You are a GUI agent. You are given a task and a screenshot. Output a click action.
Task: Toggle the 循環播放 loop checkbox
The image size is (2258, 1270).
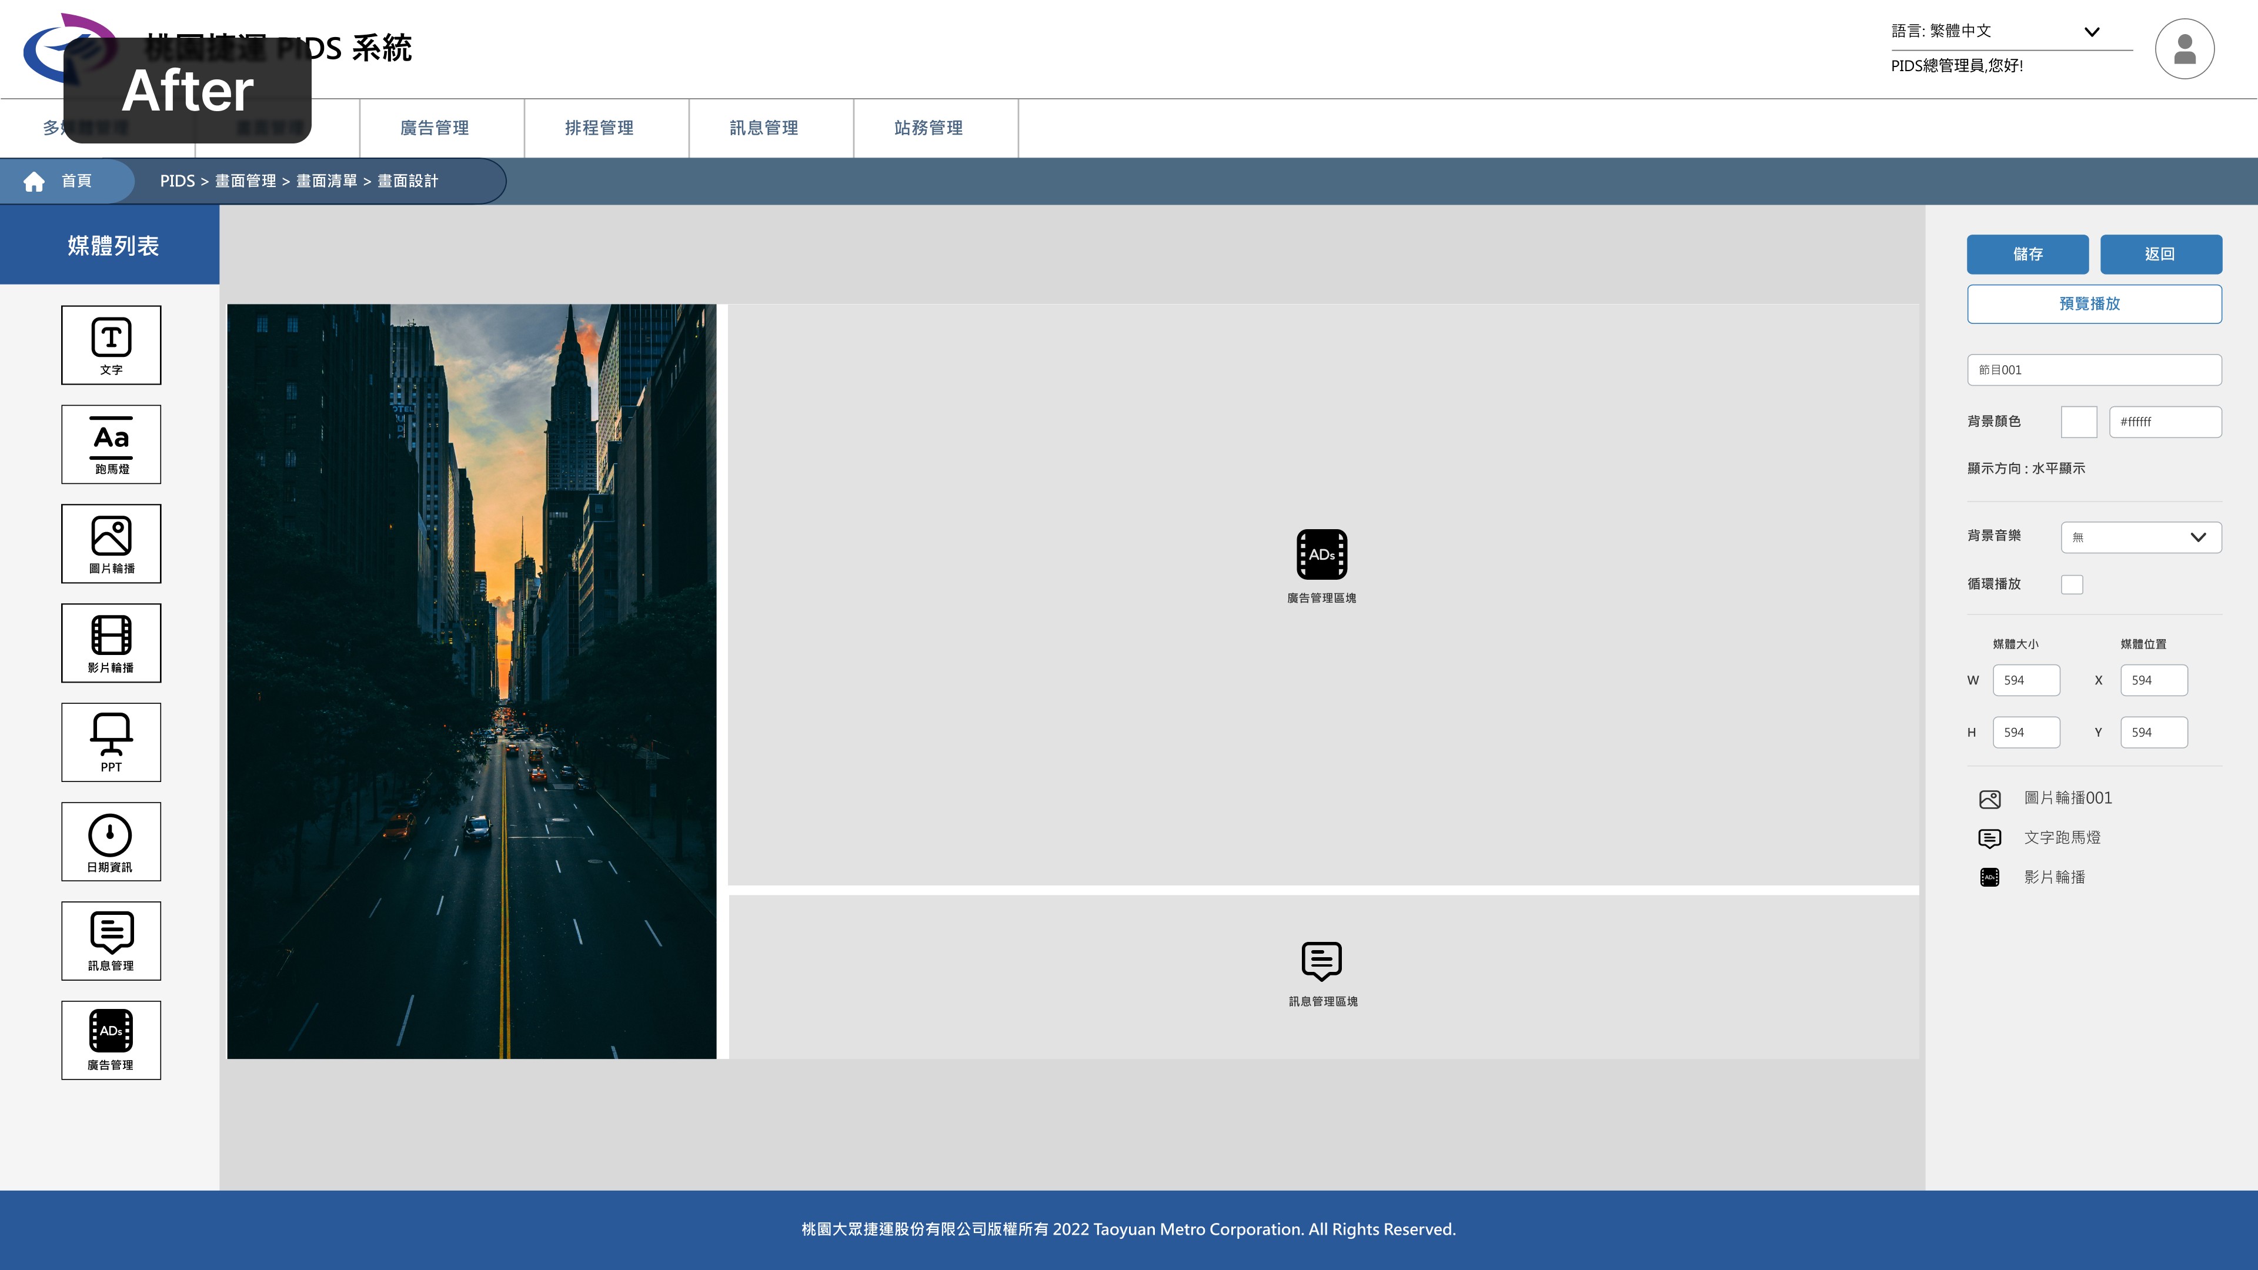(2071, 584)
